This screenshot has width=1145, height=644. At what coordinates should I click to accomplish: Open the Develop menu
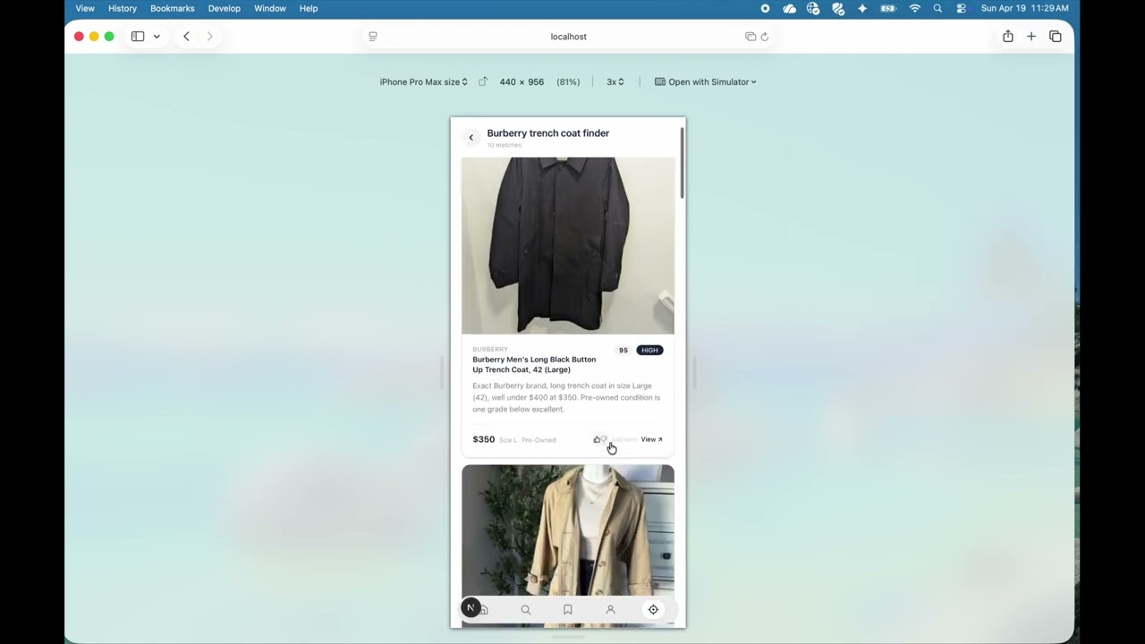(x=224, y=8)
